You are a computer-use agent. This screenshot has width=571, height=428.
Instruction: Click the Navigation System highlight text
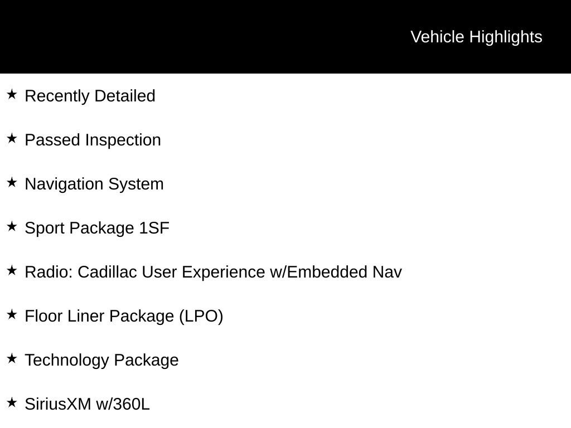pos(94,184)
